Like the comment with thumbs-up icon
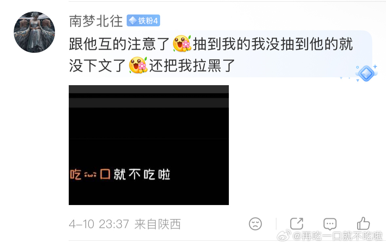The width and height of the screenshot is (386, 245). pos(363,223)
